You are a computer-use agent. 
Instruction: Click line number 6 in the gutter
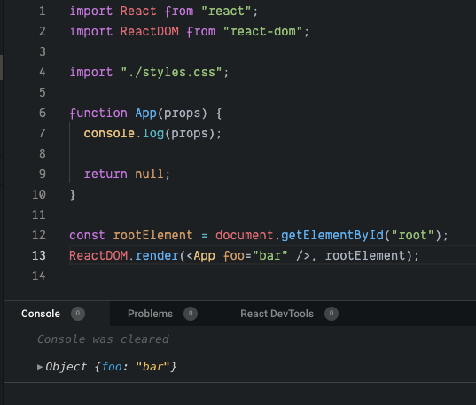[x=43, y=113]
